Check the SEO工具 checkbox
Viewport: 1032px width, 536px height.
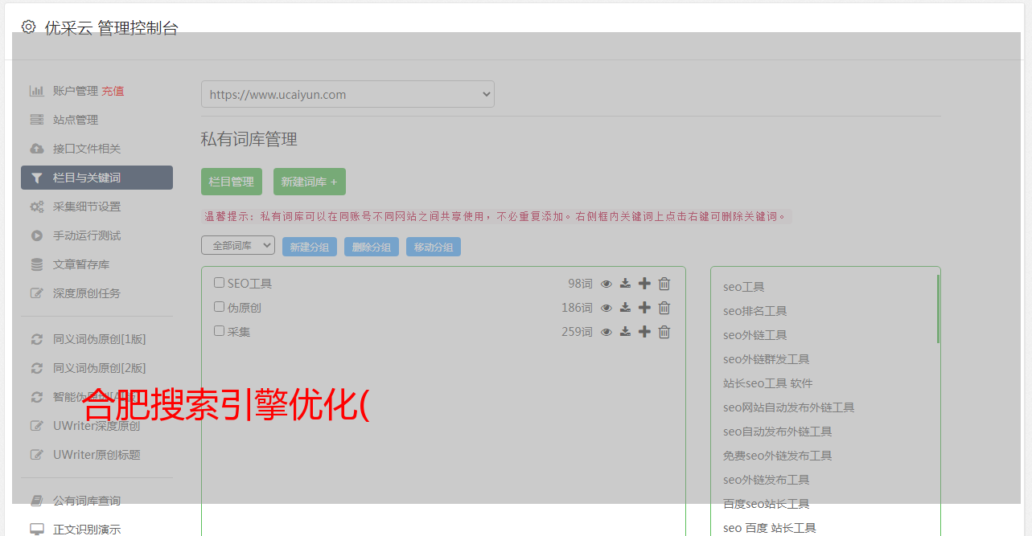(x=219, y=283)
